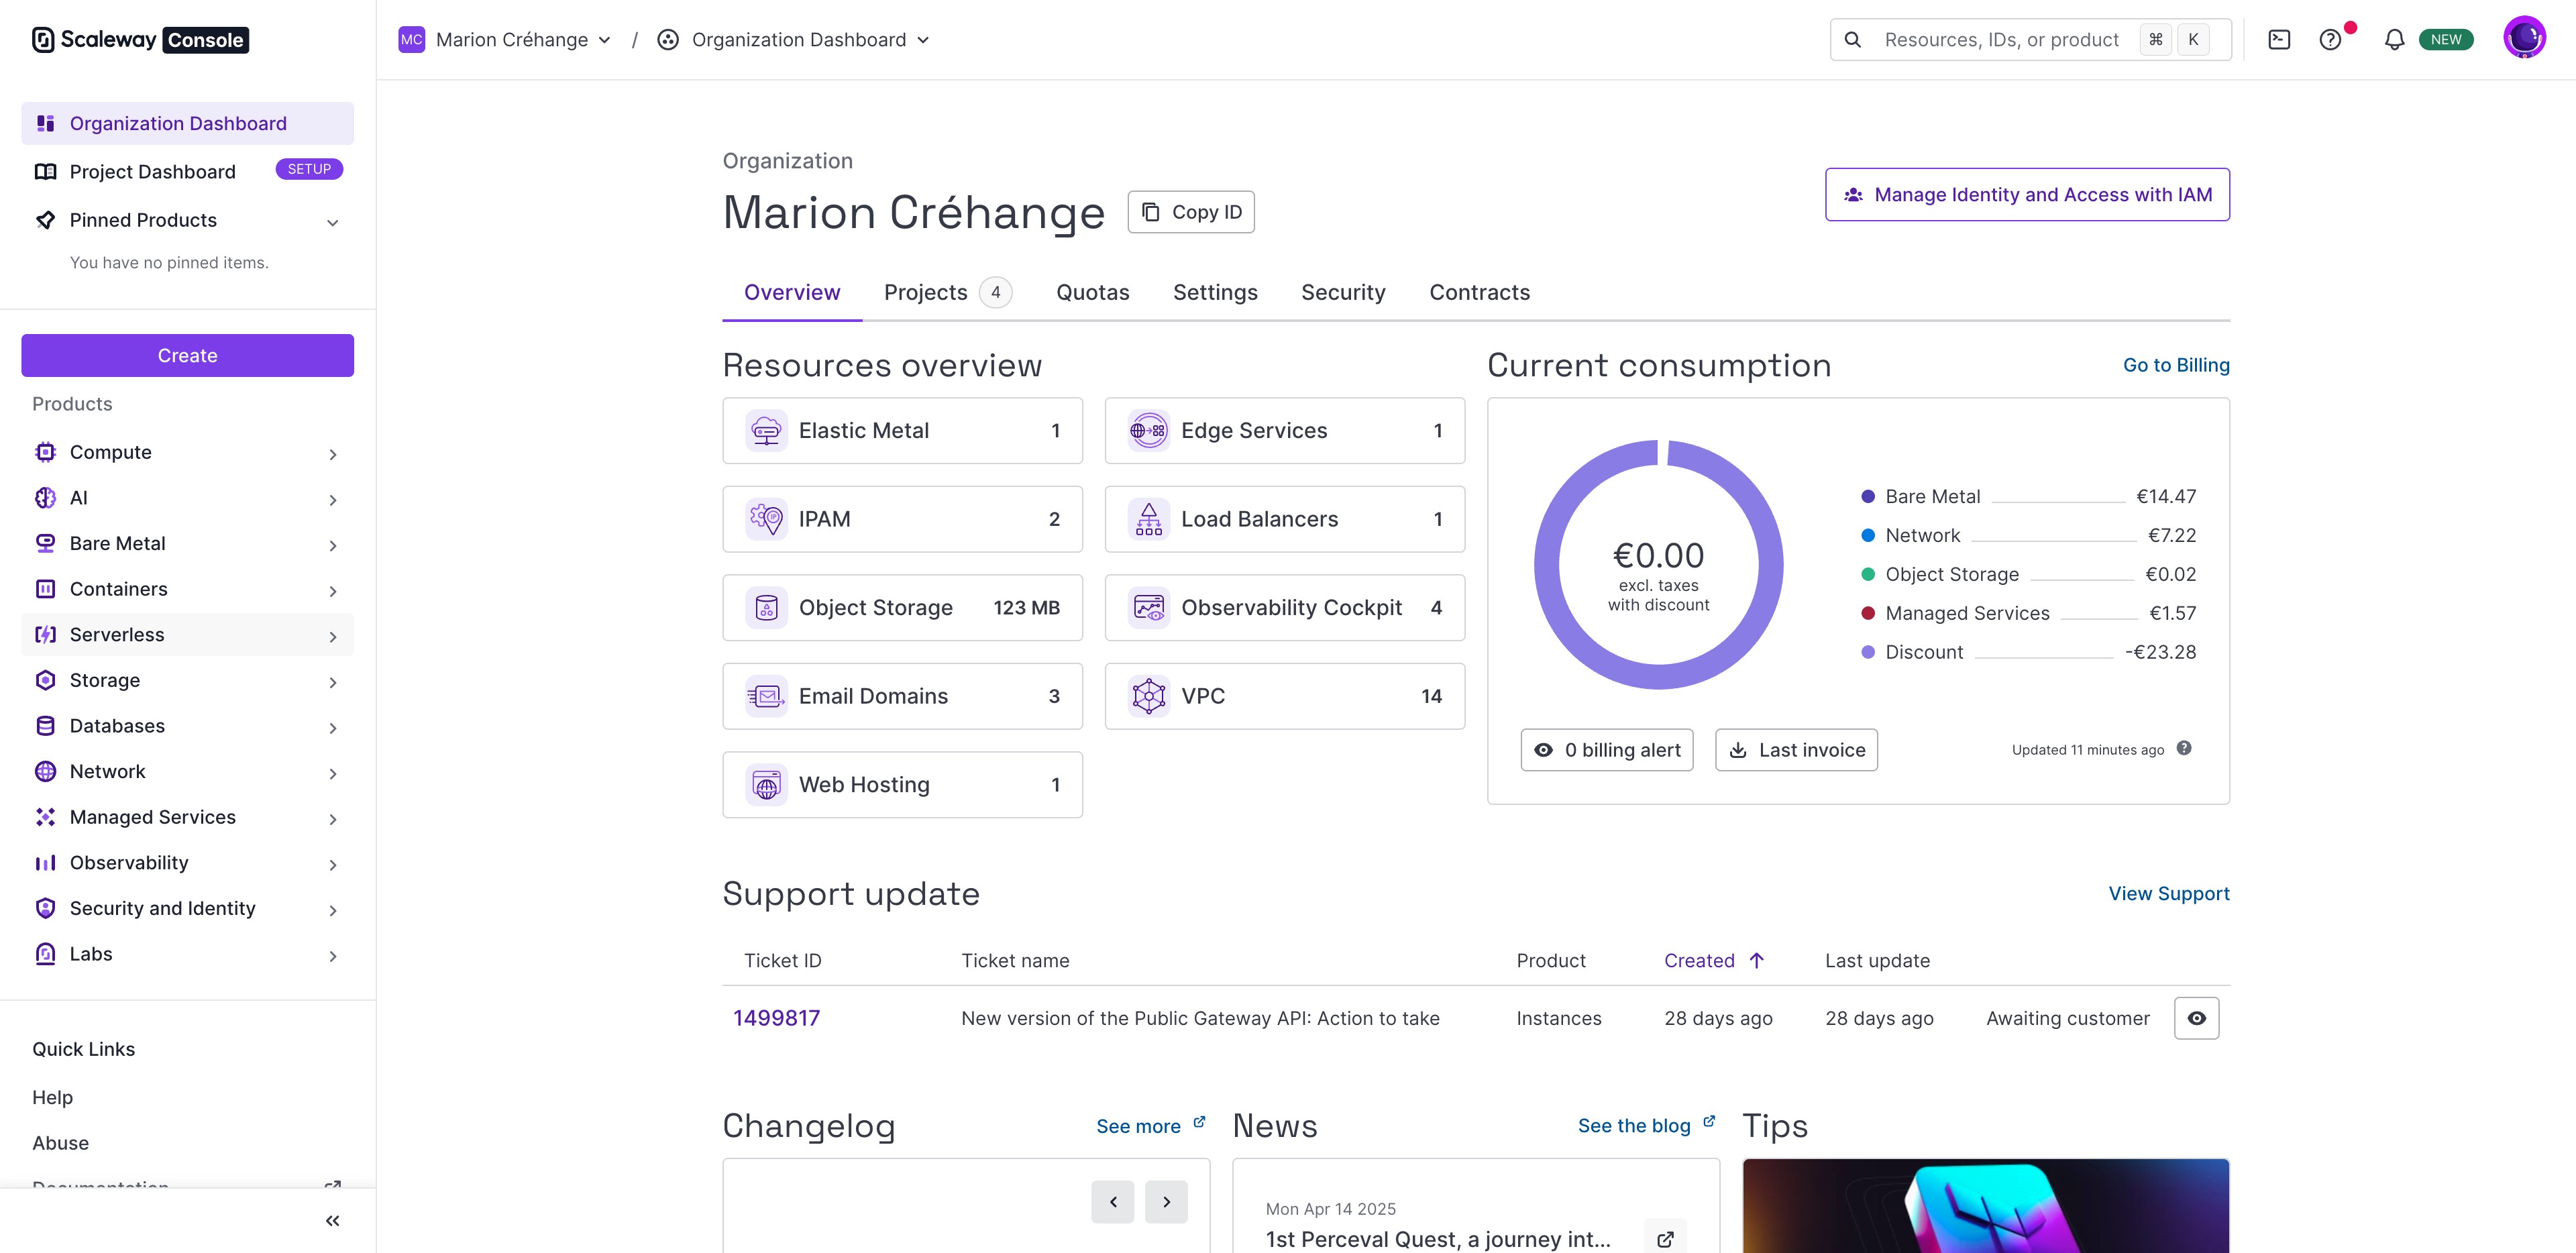Viewport: 2576px width, 1253px height.
Task: Go to previous changelog entry arrow
Action: (1113, 1202)
